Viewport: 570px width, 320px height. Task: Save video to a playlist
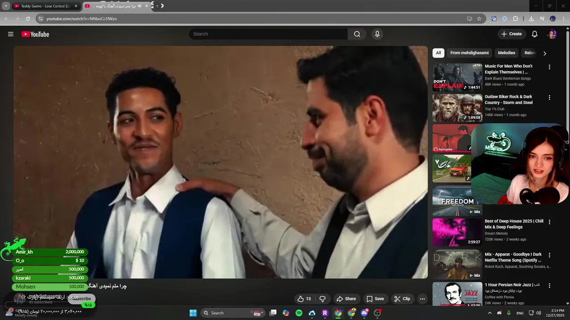click(375, 299)
